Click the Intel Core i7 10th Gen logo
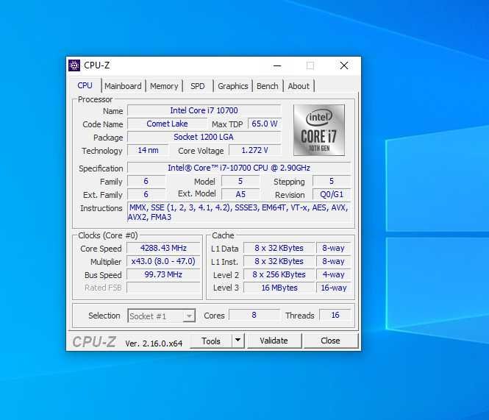This screenshot has height=420, width=489. click(x=319, y=130)
